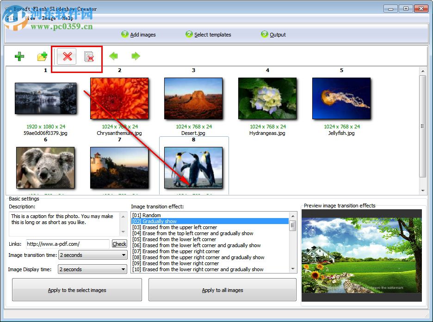Open the Image menu
433x322 pixels.
click(49, 18)
